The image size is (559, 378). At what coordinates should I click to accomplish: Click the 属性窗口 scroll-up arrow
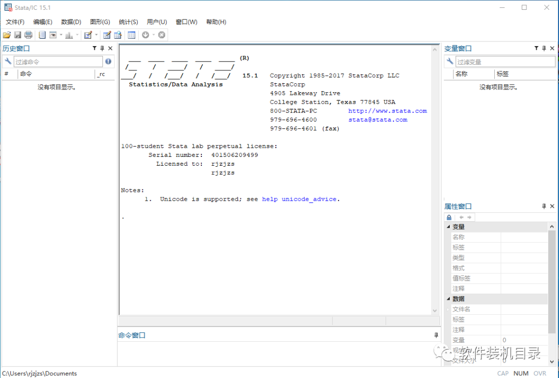coord(552,226)
